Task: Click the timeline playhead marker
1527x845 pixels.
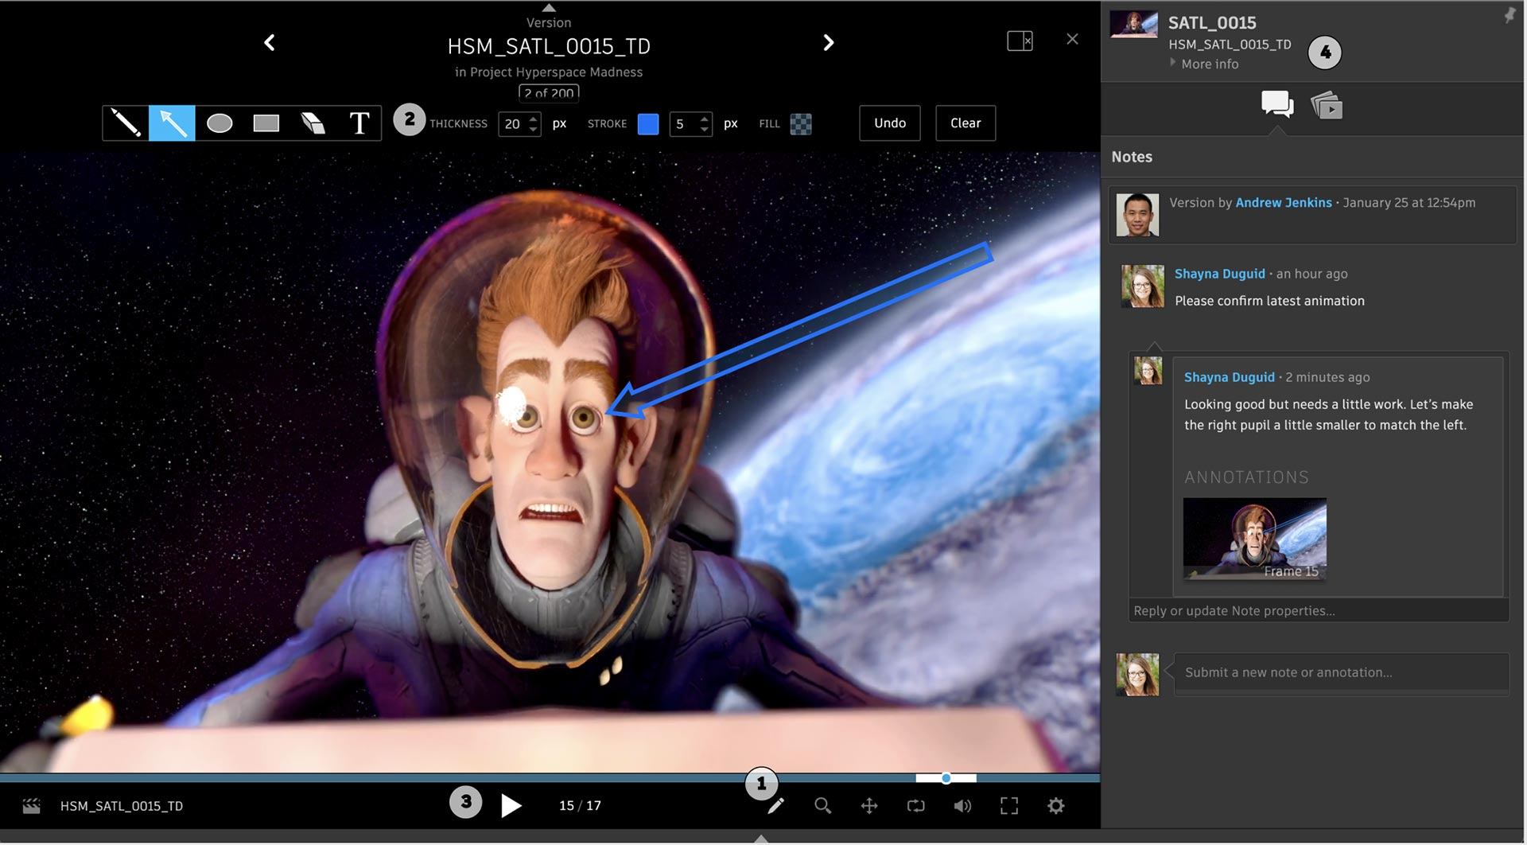Action: point(946,778)
